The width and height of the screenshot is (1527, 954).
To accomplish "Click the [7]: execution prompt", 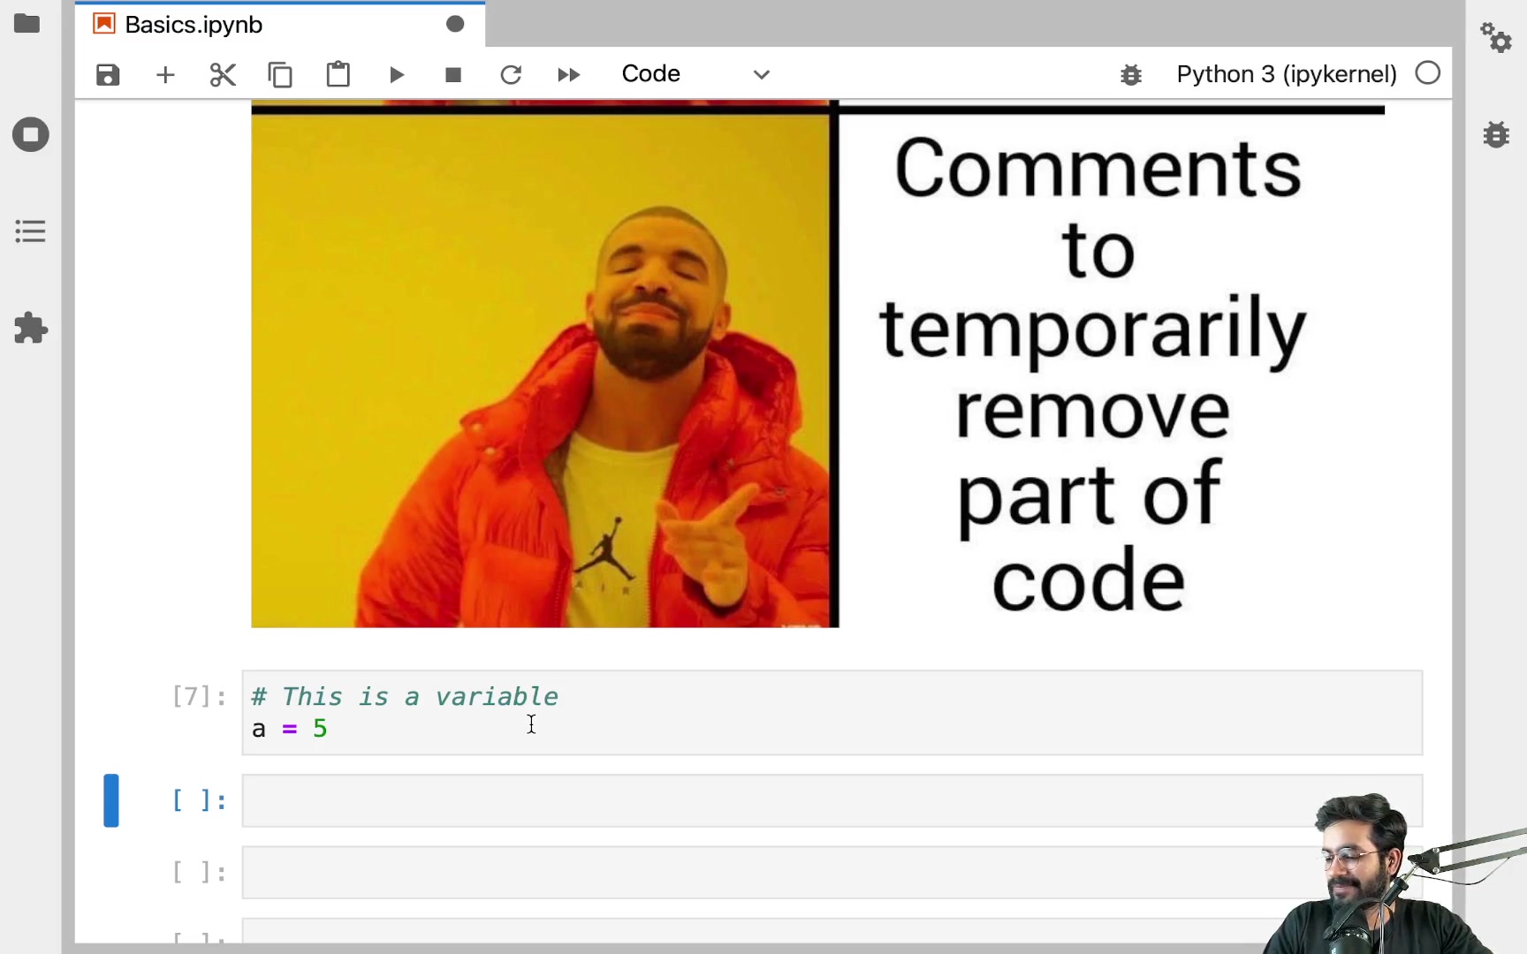I will pos(199,697).
